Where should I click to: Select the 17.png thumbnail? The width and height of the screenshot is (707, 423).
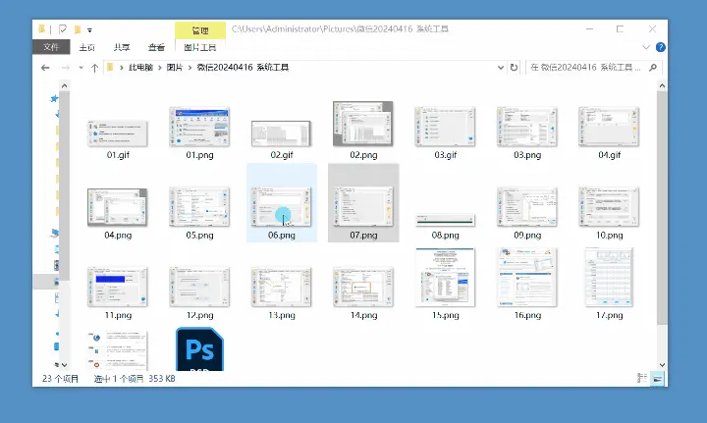pos(609,277)
